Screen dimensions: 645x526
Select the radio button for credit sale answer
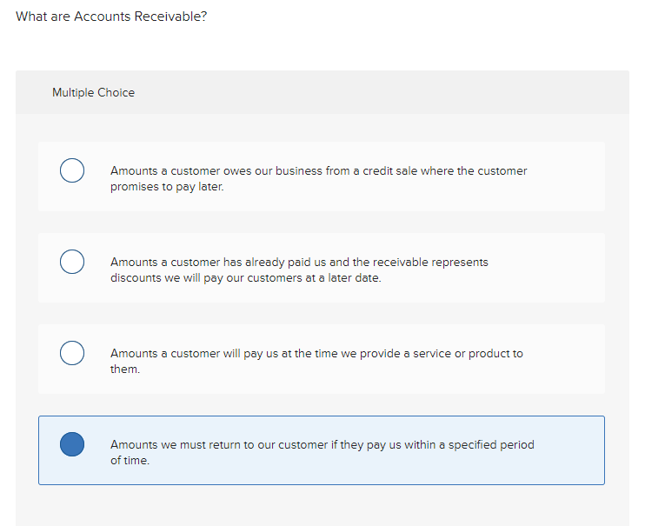click(72, 170)
